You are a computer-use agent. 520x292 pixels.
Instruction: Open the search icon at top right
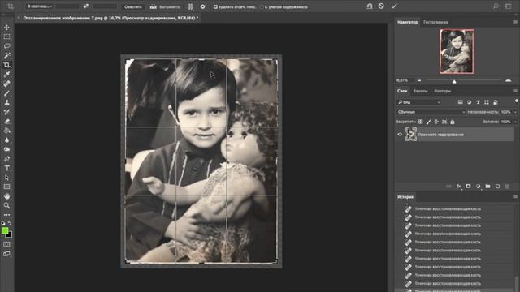496,6
